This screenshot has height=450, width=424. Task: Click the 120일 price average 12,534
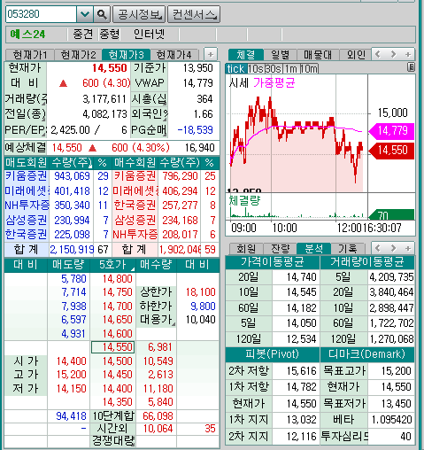[301, 338]
